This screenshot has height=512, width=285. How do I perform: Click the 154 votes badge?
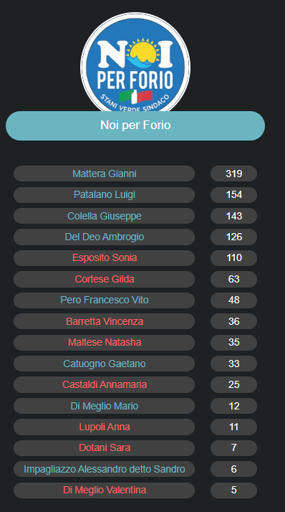click(x=234, y=194)
